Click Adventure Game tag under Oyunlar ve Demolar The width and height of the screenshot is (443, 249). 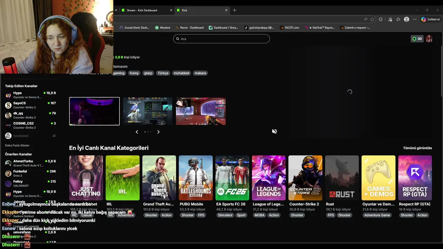click(377, 215)
